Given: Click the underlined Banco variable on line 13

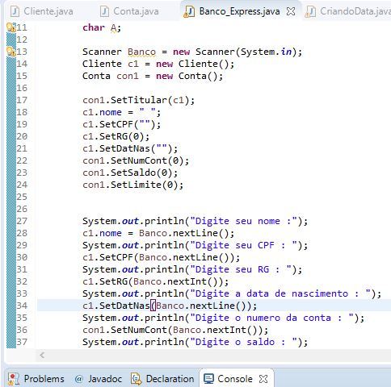Looking at the screenshot, I should 141,52.
